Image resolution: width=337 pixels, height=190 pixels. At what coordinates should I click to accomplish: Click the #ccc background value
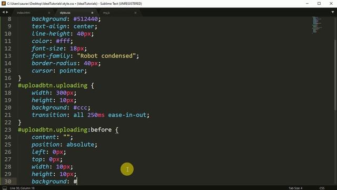[x=81, y=108]
